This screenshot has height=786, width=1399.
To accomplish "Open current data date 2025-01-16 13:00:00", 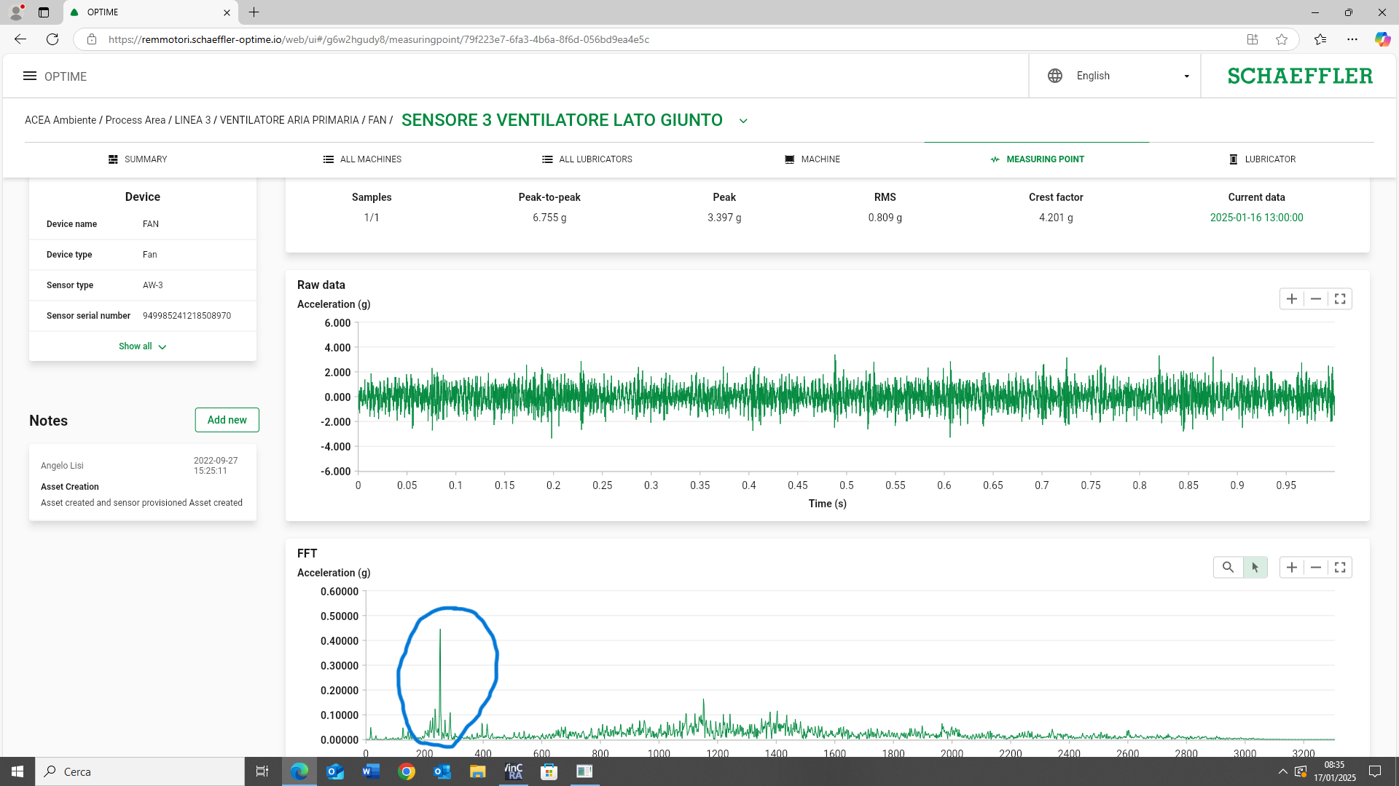I will pos(1256,218).
